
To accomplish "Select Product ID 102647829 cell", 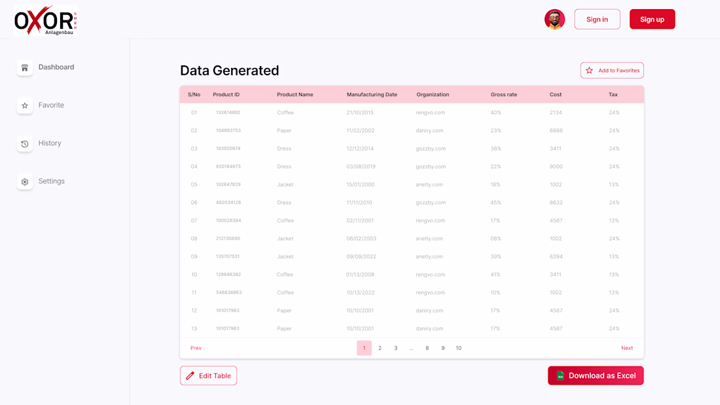I will tap(228, 185).
